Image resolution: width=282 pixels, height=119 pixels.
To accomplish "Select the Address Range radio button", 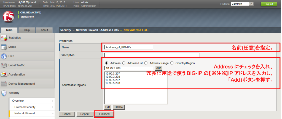I will point(146,63).
